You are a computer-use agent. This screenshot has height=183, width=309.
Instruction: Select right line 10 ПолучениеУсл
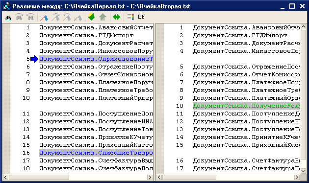tap(246, 106)
